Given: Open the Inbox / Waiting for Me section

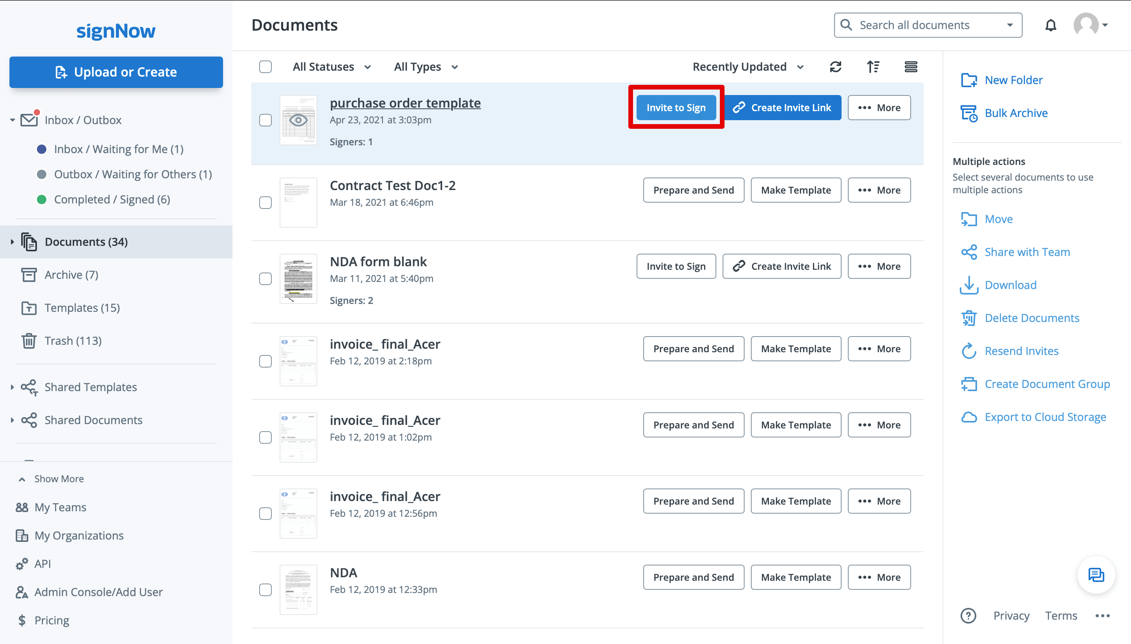Looking at the screenshot, I should point(120,148).
